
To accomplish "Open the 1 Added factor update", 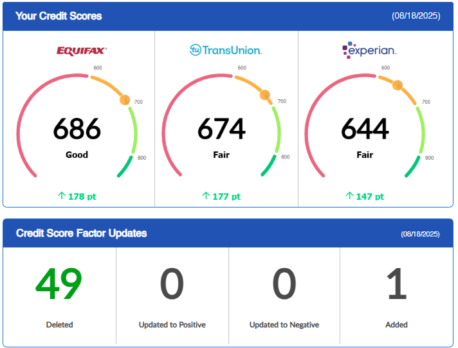I will (x=396, y=284).
